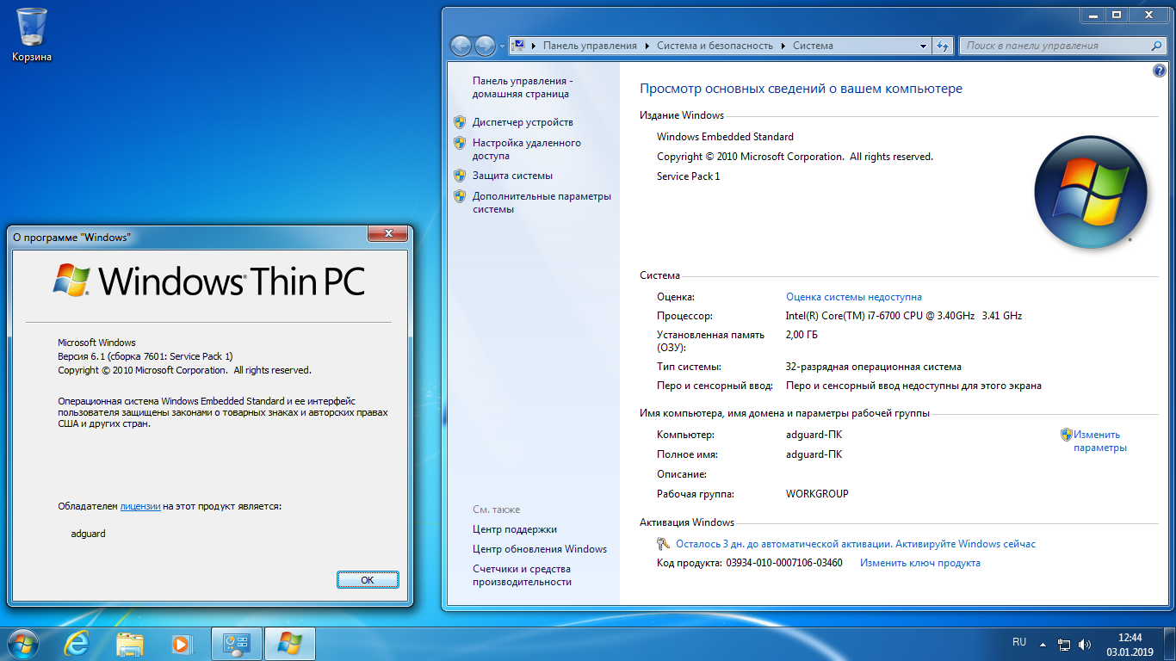
Task: Open Windows Explorer folder icon in taskbar
Action: 129,644
